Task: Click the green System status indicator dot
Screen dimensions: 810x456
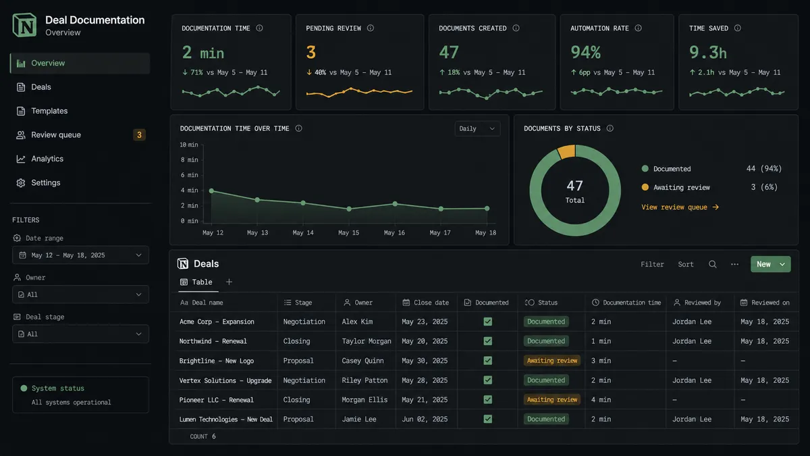Action: [x=24, y=388]
